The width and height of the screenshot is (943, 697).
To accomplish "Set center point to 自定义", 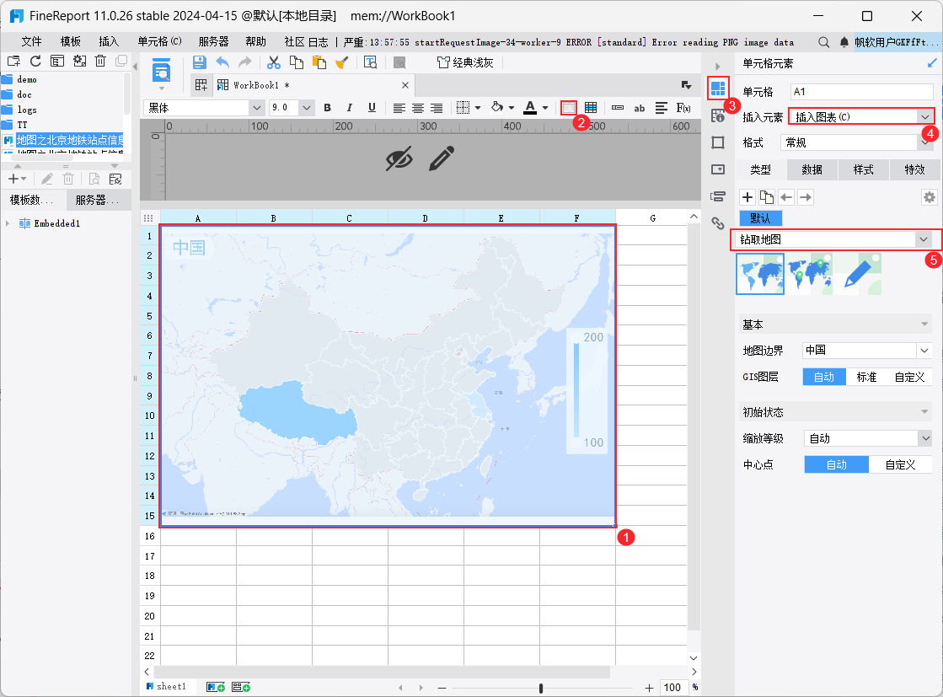I will [901, 464].
